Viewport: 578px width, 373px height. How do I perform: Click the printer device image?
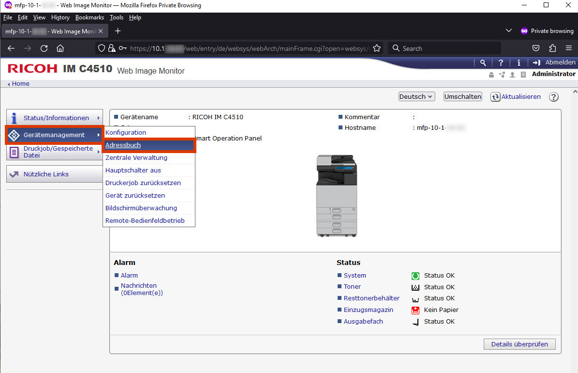(x=337, y=196)
